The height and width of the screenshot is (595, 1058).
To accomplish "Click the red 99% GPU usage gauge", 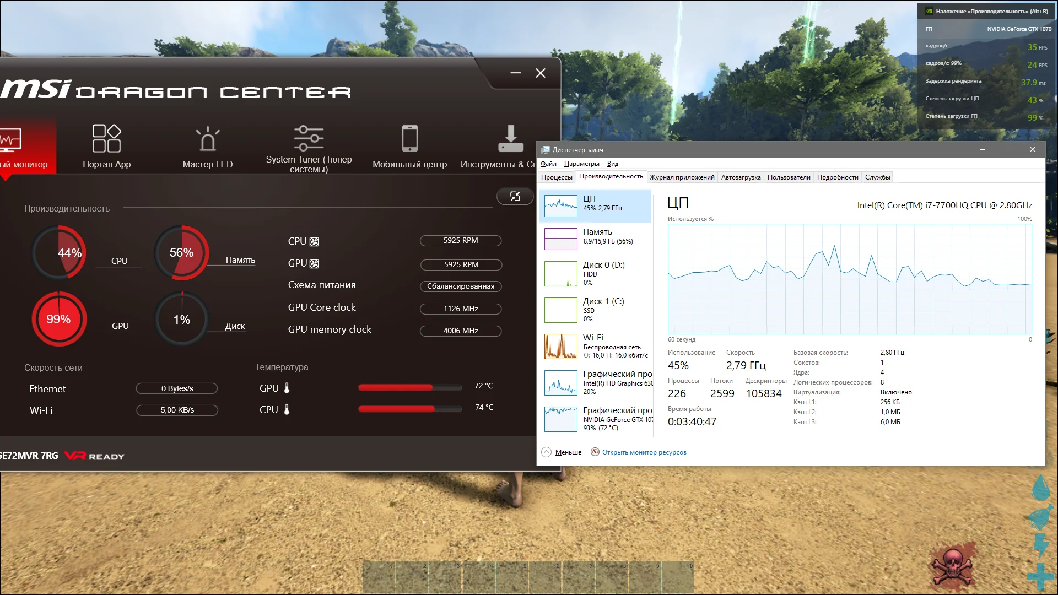I will click(x=58, y=319).
